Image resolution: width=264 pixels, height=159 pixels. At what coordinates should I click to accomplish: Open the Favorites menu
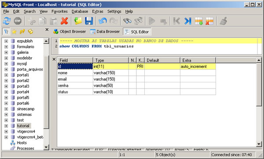(59, 11)
